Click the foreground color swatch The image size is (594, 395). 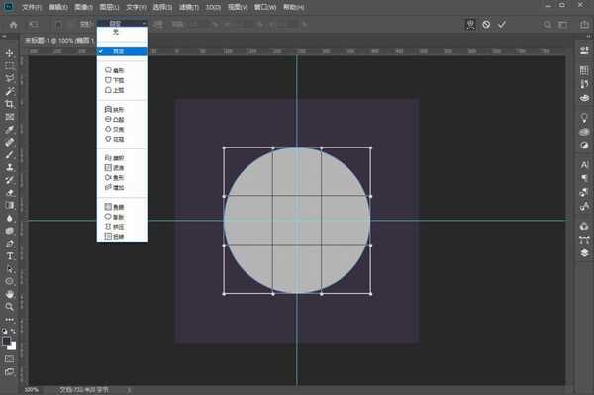click(7, 341)
